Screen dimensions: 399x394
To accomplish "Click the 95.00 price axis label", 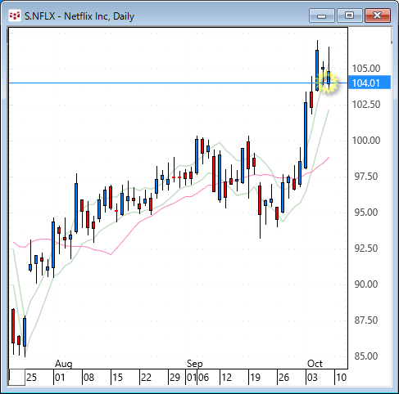I will click(366, 213).
